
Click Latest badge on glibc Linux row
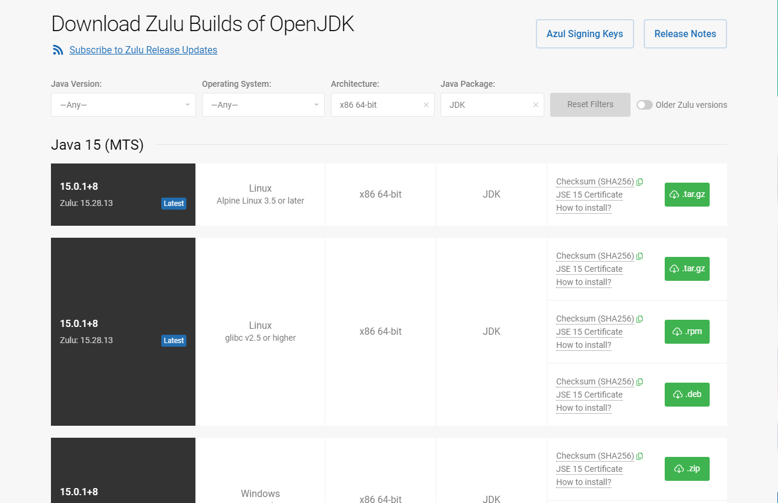[x=174, y=341]
